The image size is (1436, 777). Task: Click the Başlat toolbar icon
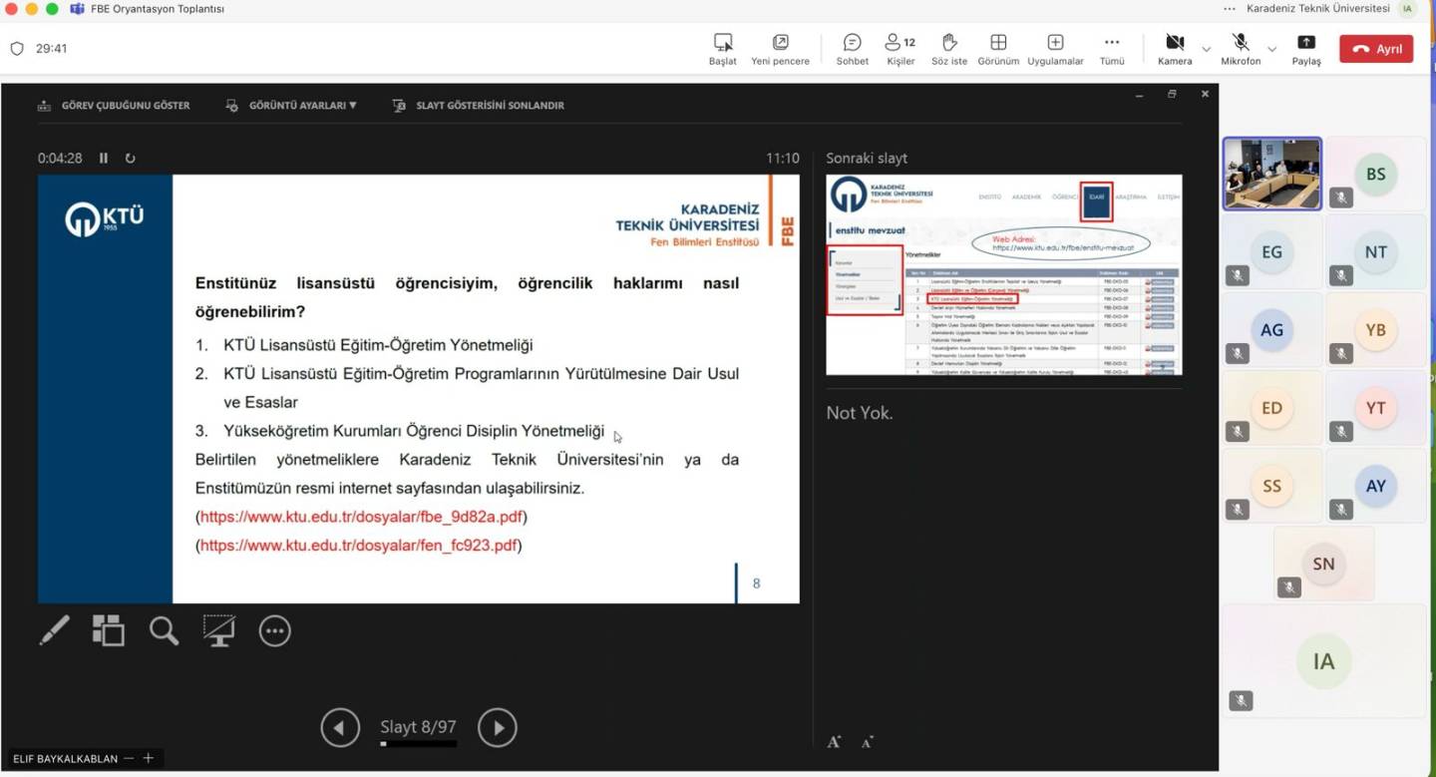point(723,49)
